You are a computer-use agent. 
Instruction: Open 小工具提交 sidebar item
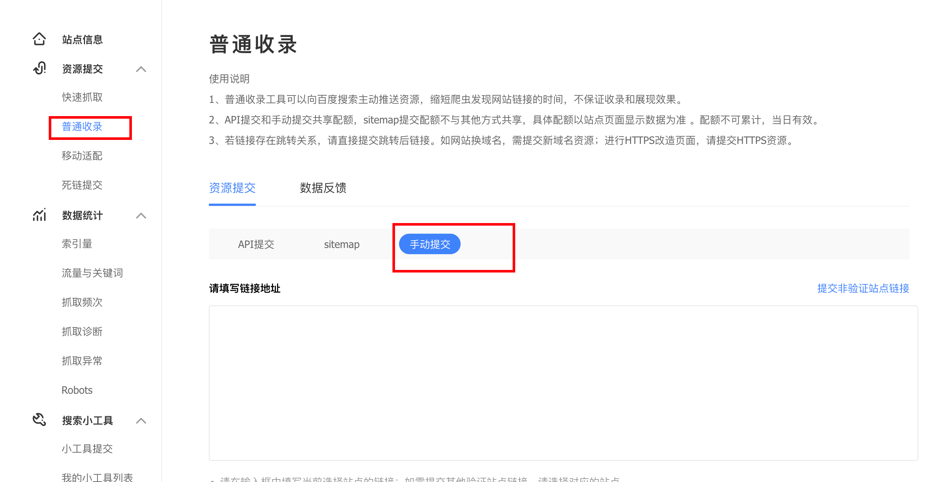tap(87, 449)
